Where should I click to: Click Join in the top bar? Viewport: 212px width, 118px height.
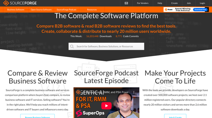[x=189, y=3]
